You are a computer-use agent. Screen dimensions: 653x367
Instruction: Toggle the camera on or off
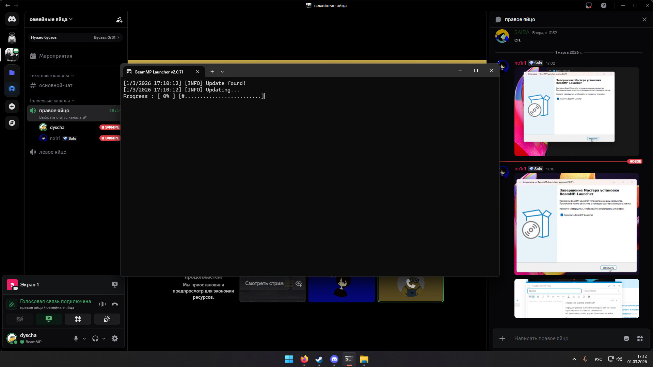pyautogui.click(x=20, y=319)
